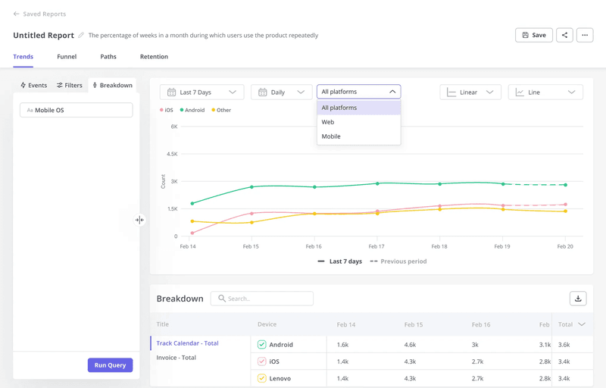This screenshot has height=388, width=606.
Task: Click the Mobile OS breakdown field
Action: pyautogui.click(x=76, y=111)
